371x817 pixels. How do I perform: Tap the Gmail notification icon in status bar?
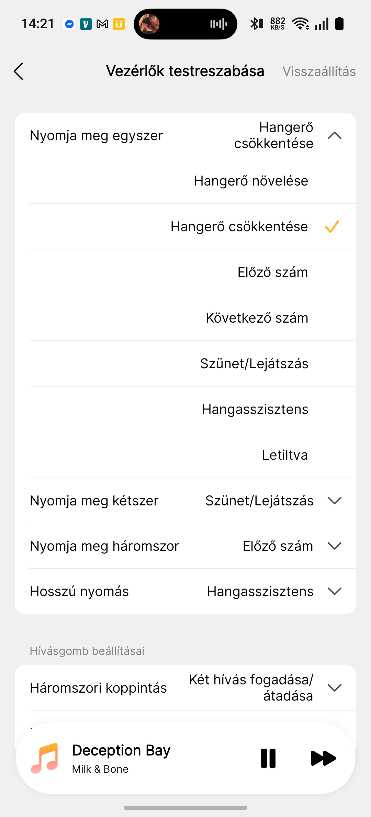pyautogui.click(x=102, y=24)
